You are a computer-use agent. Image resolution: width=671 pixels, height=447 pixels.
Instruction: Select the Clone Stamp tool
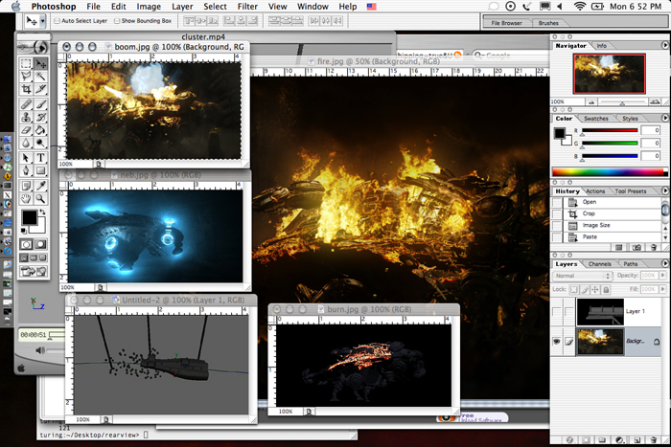pyautogui.click(x=26, y=117)
